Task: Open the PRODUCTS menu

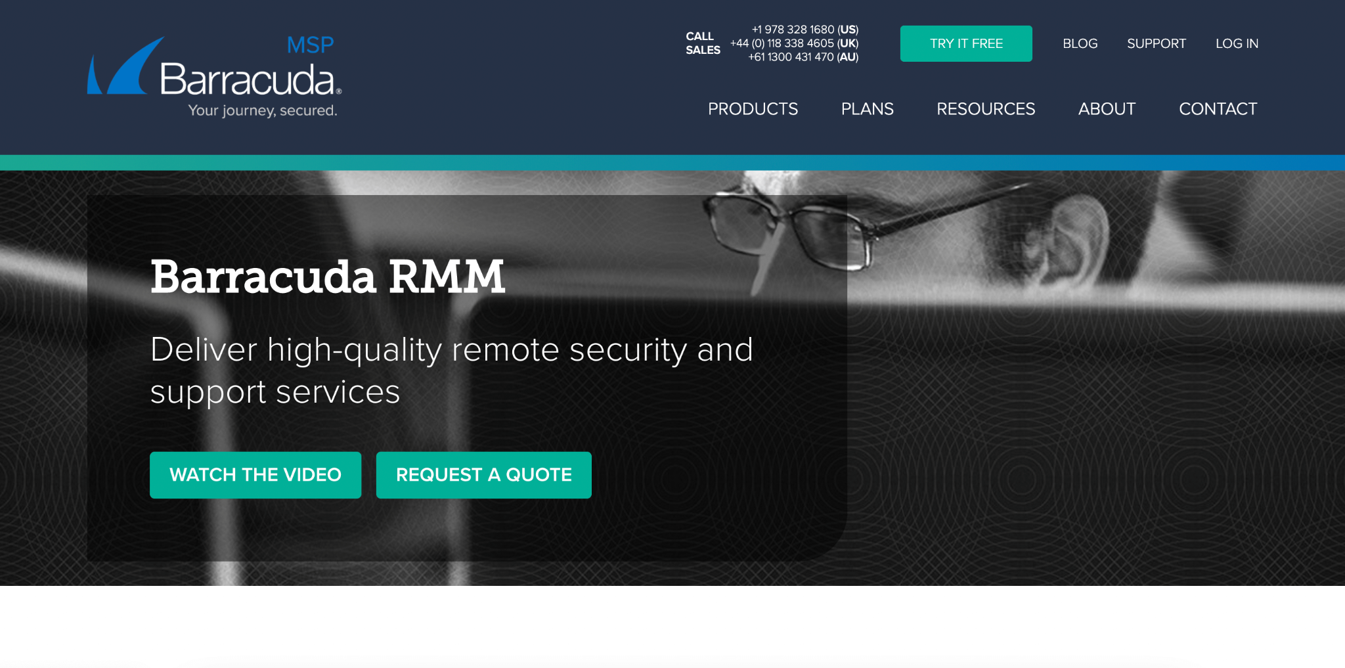Action: [x=753, y=109]
